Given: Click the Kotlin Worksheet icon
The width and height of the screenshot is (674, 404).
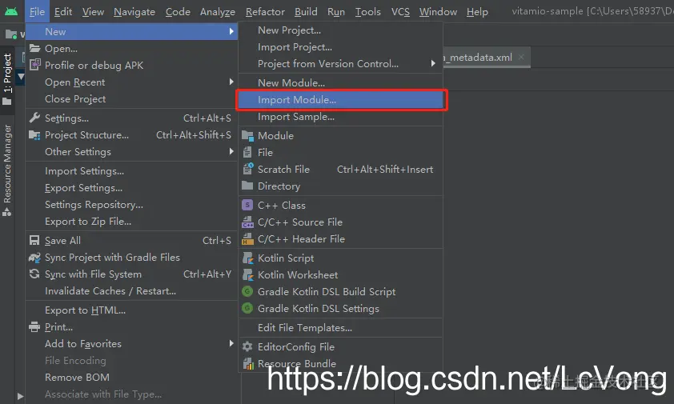Looking at the screenshot, I should 247,274.
